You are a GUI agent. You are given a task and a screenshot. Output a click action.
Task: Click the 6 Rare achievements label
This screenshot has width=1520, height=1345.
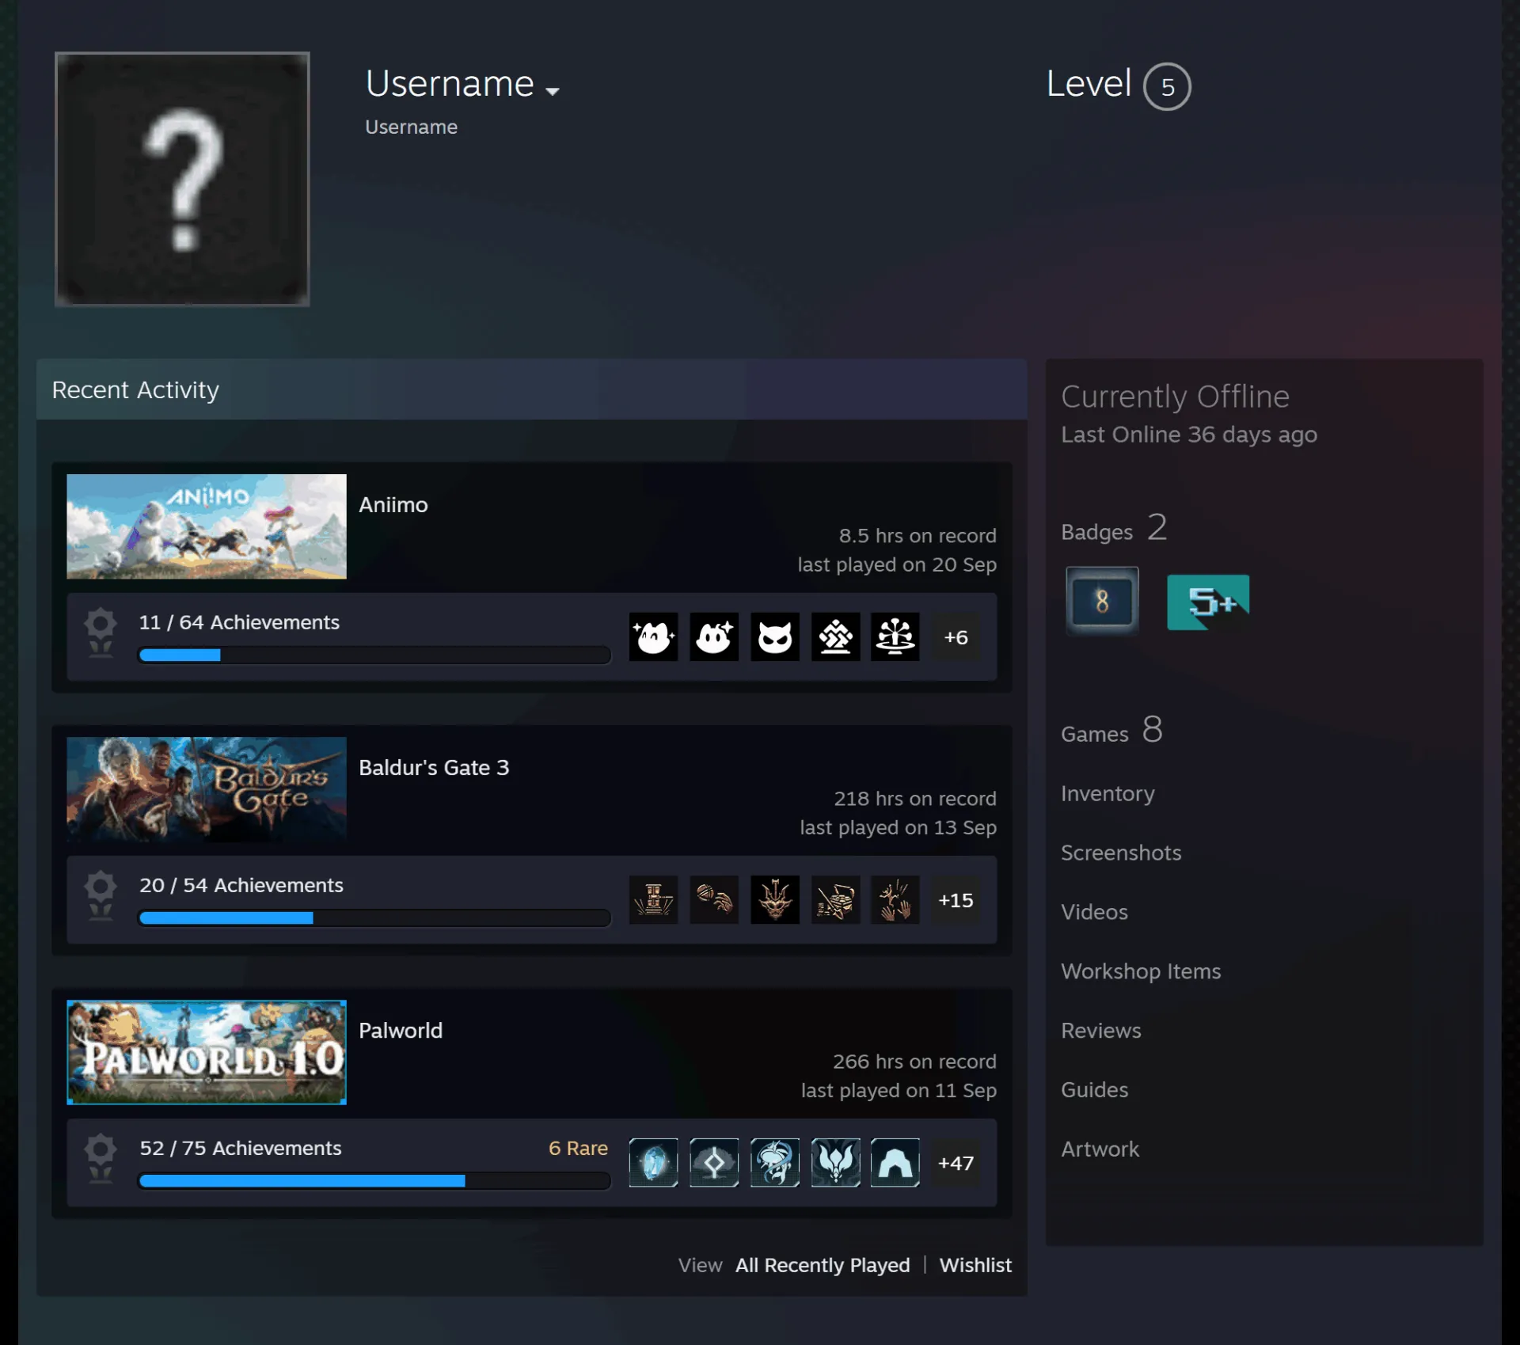578,1148
